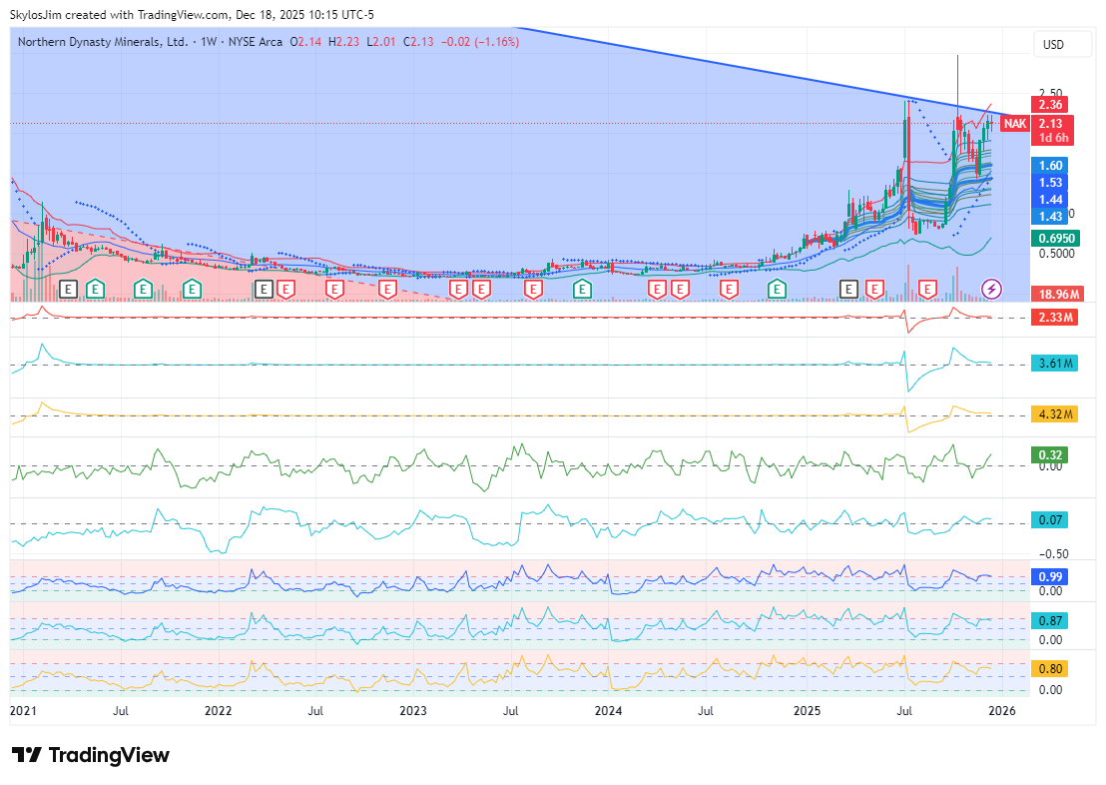The width and height of the screenshot is (1106, 785).
Task: Click the blue 1.60 price label
Action: coord(1050,166)
